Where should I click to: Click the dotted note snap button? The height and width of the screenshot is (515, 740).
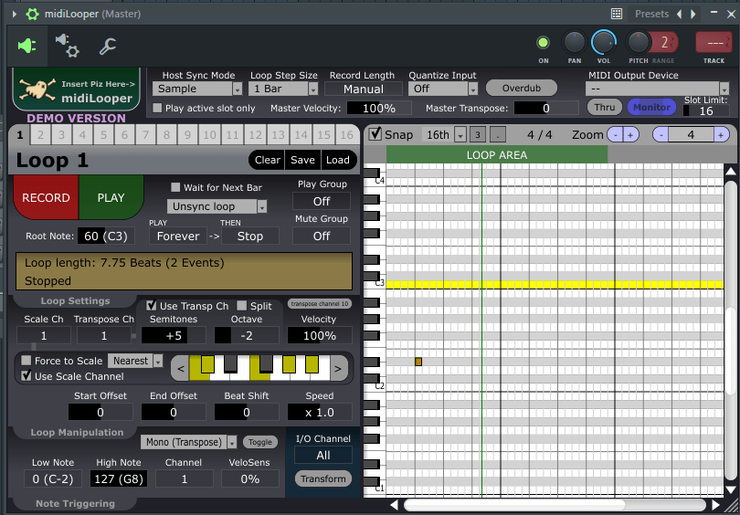(x=497, y=134)
